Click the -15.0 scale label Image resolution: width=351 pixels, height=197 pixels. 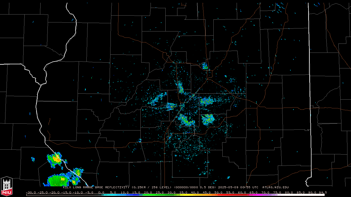click(66, 192)
